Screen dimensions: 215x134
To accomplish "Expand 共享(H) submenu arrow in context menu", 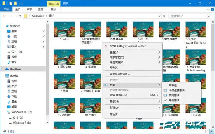I will [x=159, y=101].
